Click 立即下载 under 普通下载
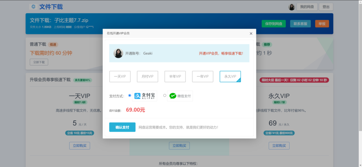Screen dimensions: 362x167 [x=39, y=62]
